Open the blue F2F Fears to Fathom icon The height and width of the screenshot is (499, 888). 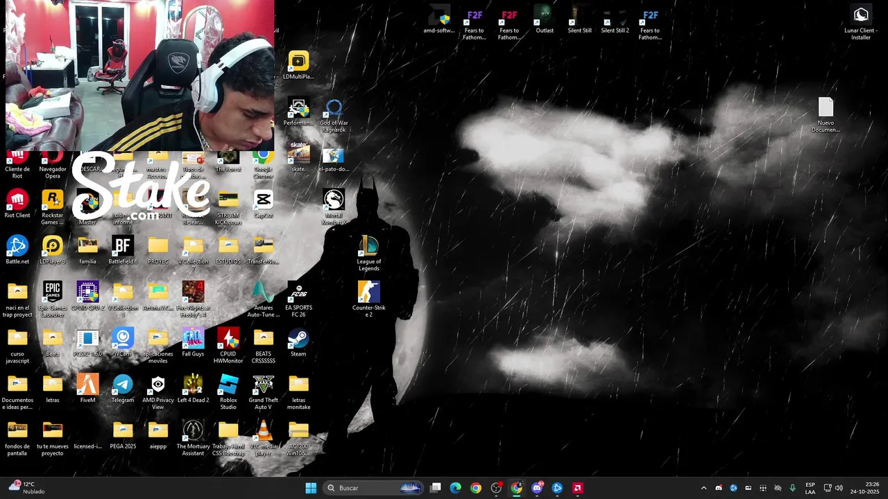650,23
